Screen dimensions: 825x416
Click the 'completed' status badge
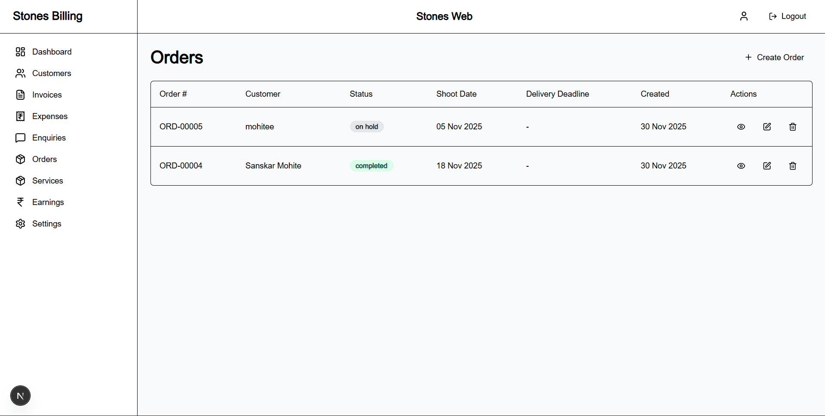coord(371,165)
